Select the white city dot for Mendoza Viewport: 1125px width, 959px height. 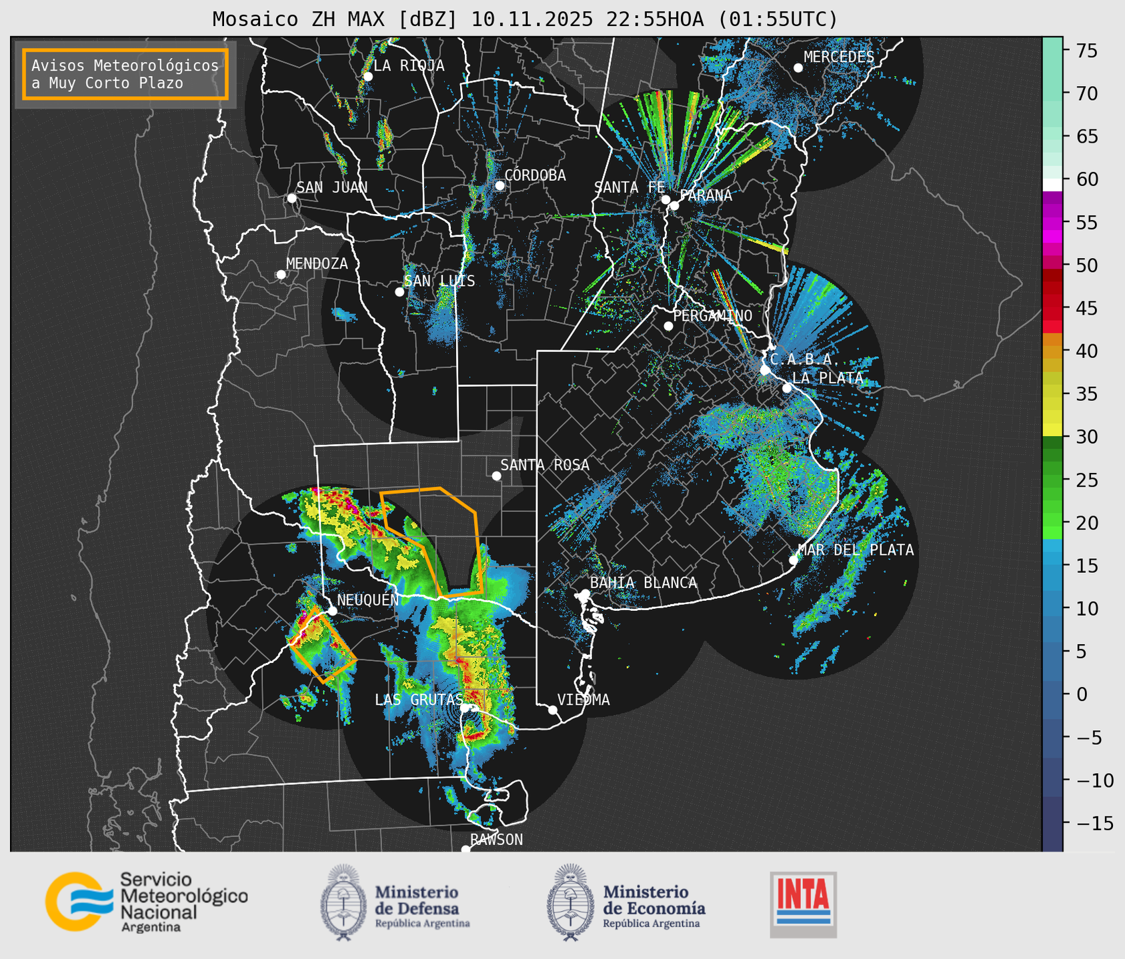coord(281,275)
